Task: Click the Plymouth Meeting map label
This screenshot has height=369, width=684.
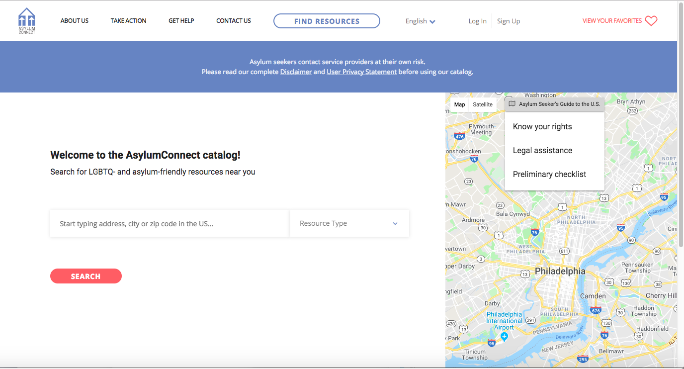Action: coord(481,129)
